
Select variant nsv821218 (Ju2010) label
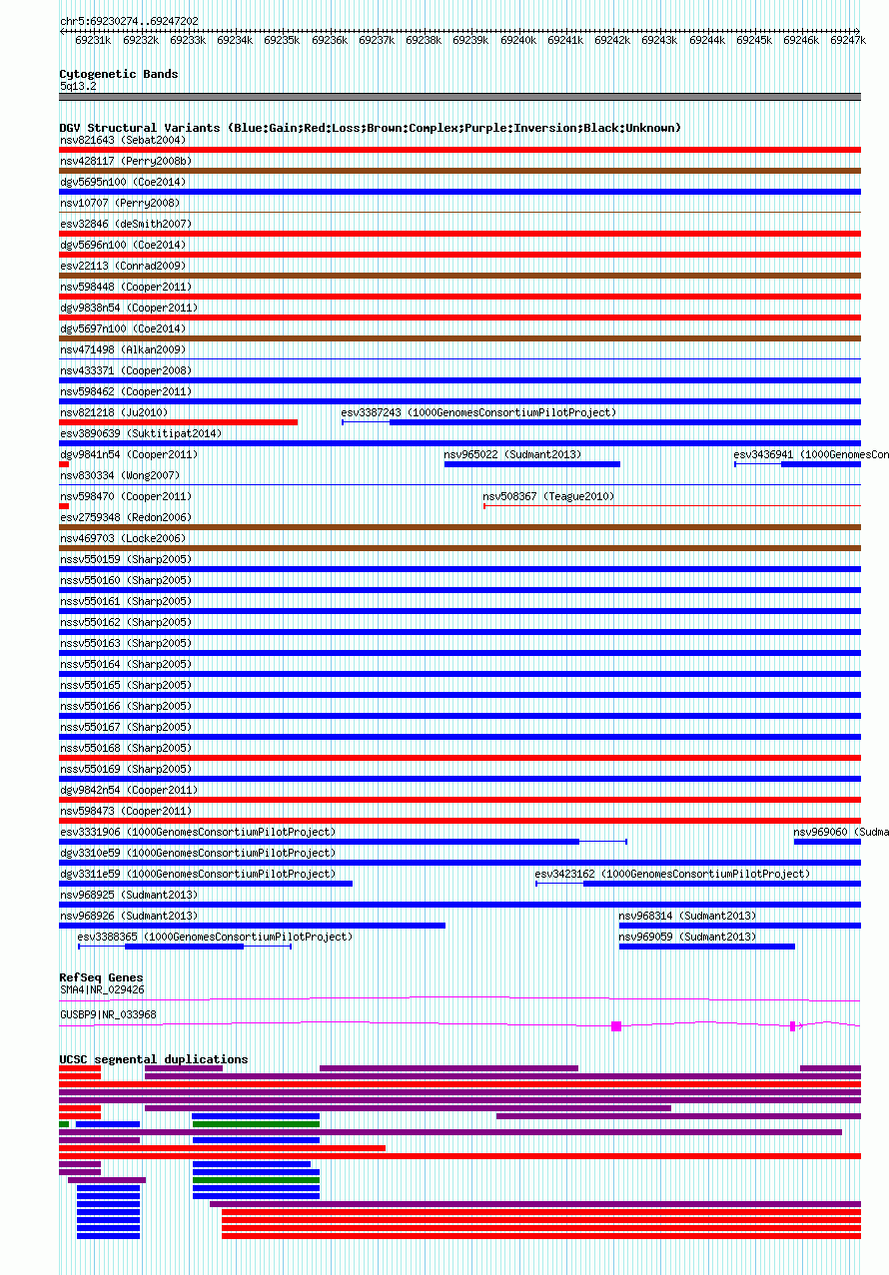coord(114,412)
